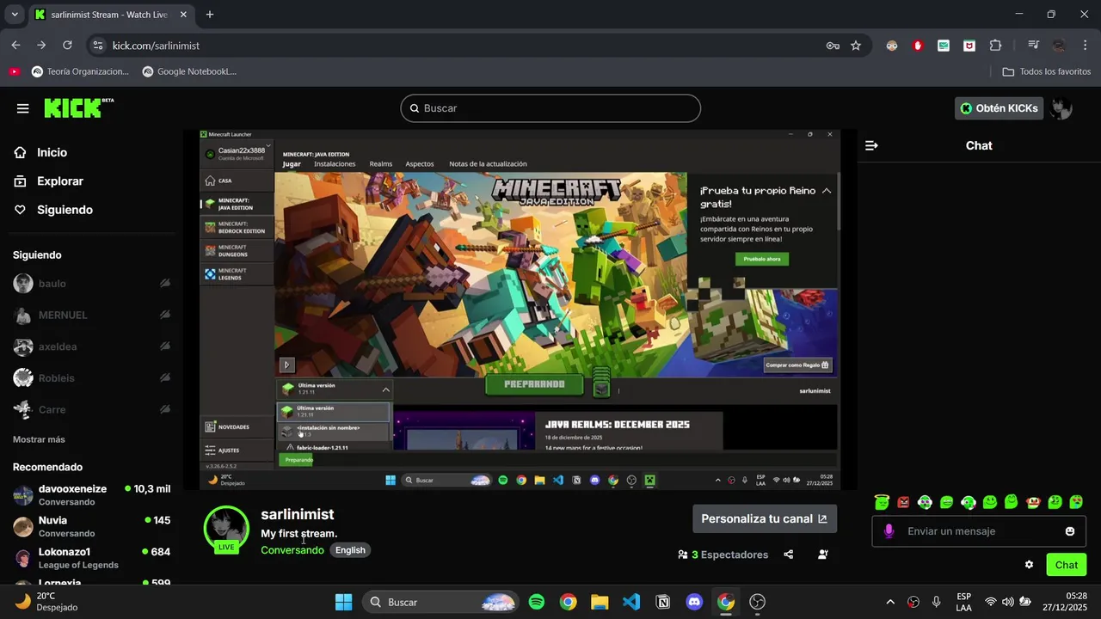Click the Conversando category link
1101x619 pixels.
click(x=292, y=550)
